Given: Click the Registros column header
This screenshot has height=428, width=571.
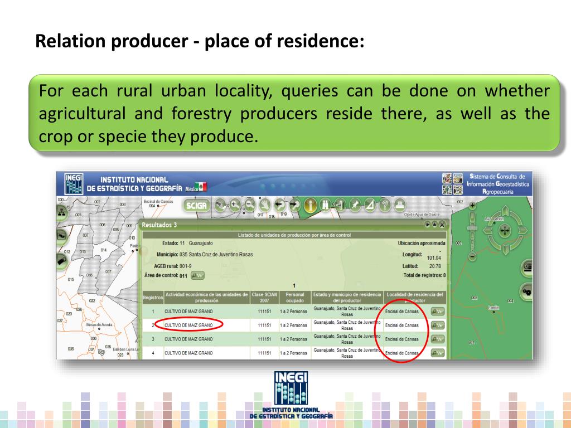Looking at the screenshot, I should [x=153, y=298].
